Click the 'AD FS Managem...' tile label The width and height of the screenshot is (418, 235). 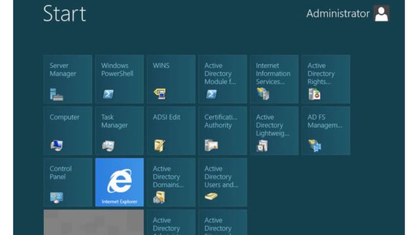(x=325, y=121)
